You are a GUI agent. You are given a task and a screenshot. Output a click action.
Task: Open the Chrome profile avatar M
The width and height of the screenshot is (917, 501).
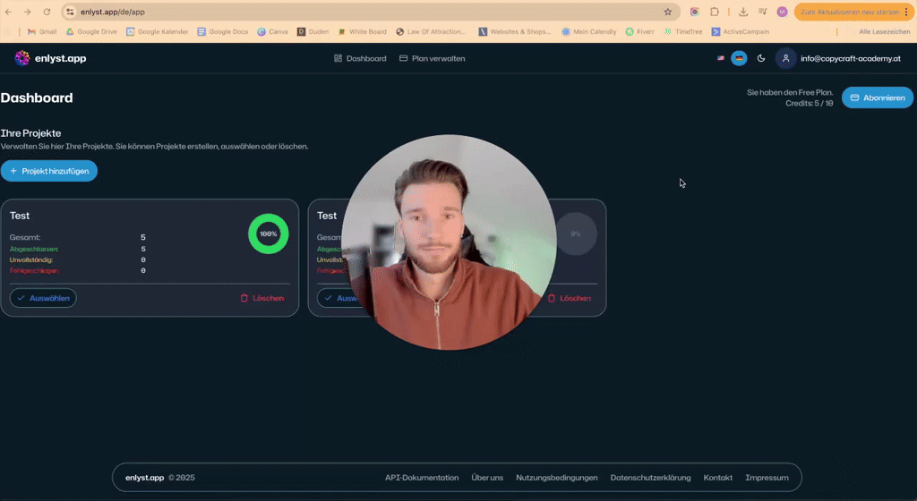pyautogui.click(x=782, y=12)
